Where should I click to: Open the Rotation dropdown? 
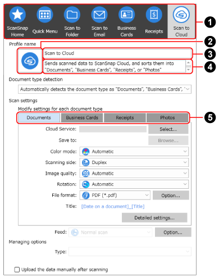pyautogui.click(x=134, y=184)
